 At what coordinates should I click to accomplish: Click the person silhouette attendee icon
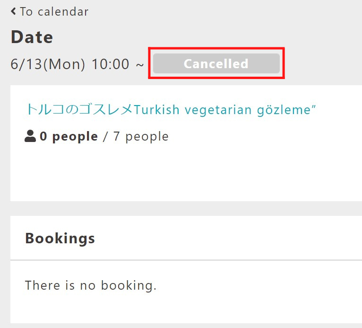coord(30,136)
